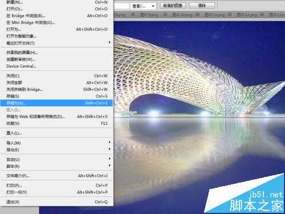Choose highlighted 存储为(A)... menu entry
Image resolution: width=285 pixels, height=214 pixels.
coord(56,103)
